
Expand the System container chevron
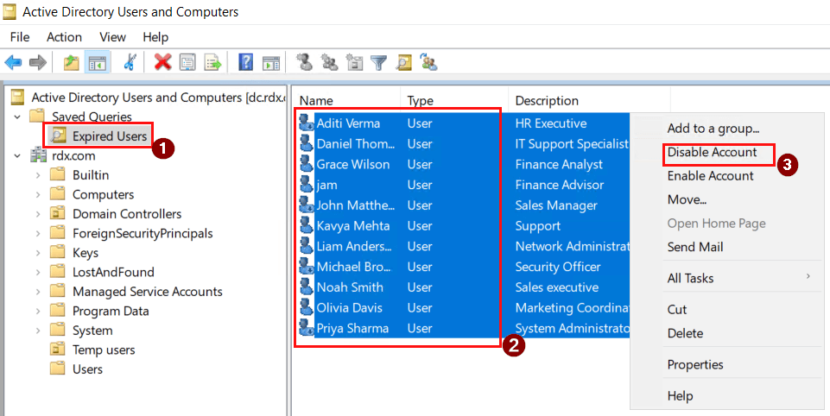pyautogui.click(x=38, y=331)
